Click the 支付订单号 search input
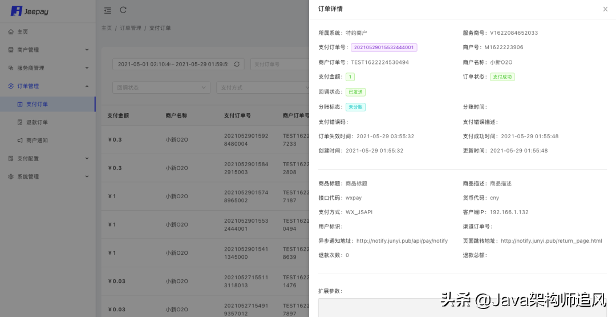This screenshot has width=616, height=317. pyautogui.click(x=279, y=64)
